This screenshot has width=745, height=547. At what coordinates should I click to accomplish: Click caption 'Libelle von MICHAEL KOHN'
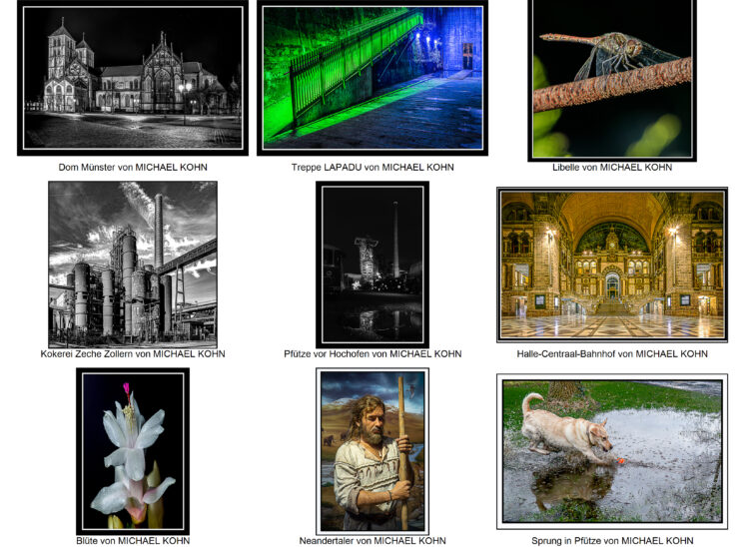point(612,167)
